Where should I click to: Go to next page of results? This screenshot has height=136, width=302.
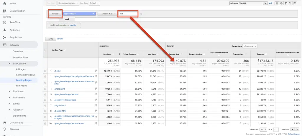point(297,130)
